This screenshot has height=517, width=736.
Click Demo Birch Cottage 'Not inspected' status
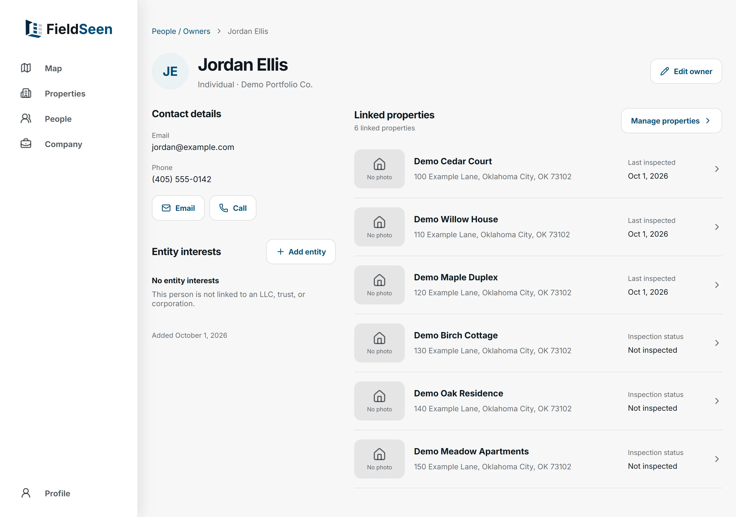click(652, 350)
